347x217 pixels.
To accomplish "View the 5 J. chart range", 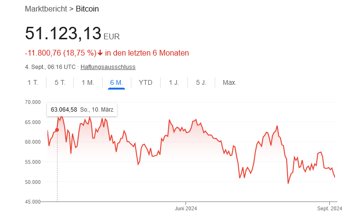I will click(201, 82).
